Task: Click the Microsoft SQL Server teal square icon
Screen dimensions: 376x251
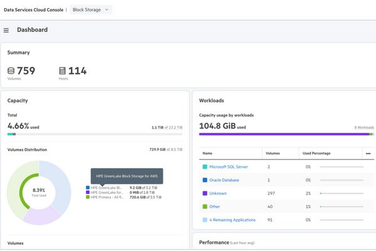Action: [204, 167]
